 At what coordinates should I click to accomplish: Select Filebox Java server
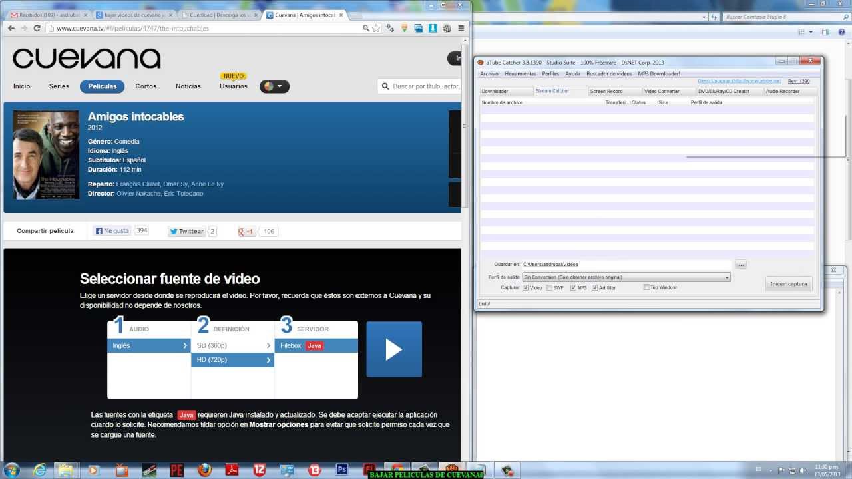click(316, 346)
